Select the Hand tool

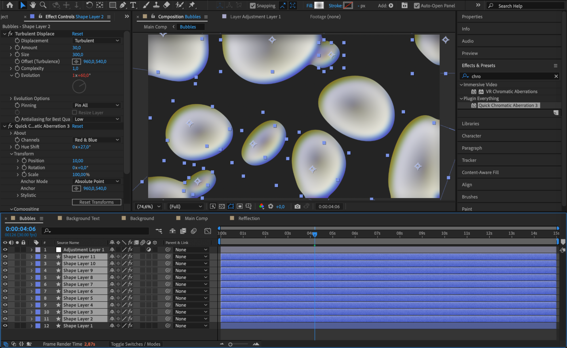(33, 5)
